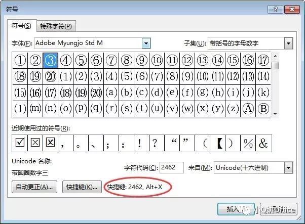Pick the circled number ⑧ symbol
305x224 pixels.
click(x=127, y=60)
